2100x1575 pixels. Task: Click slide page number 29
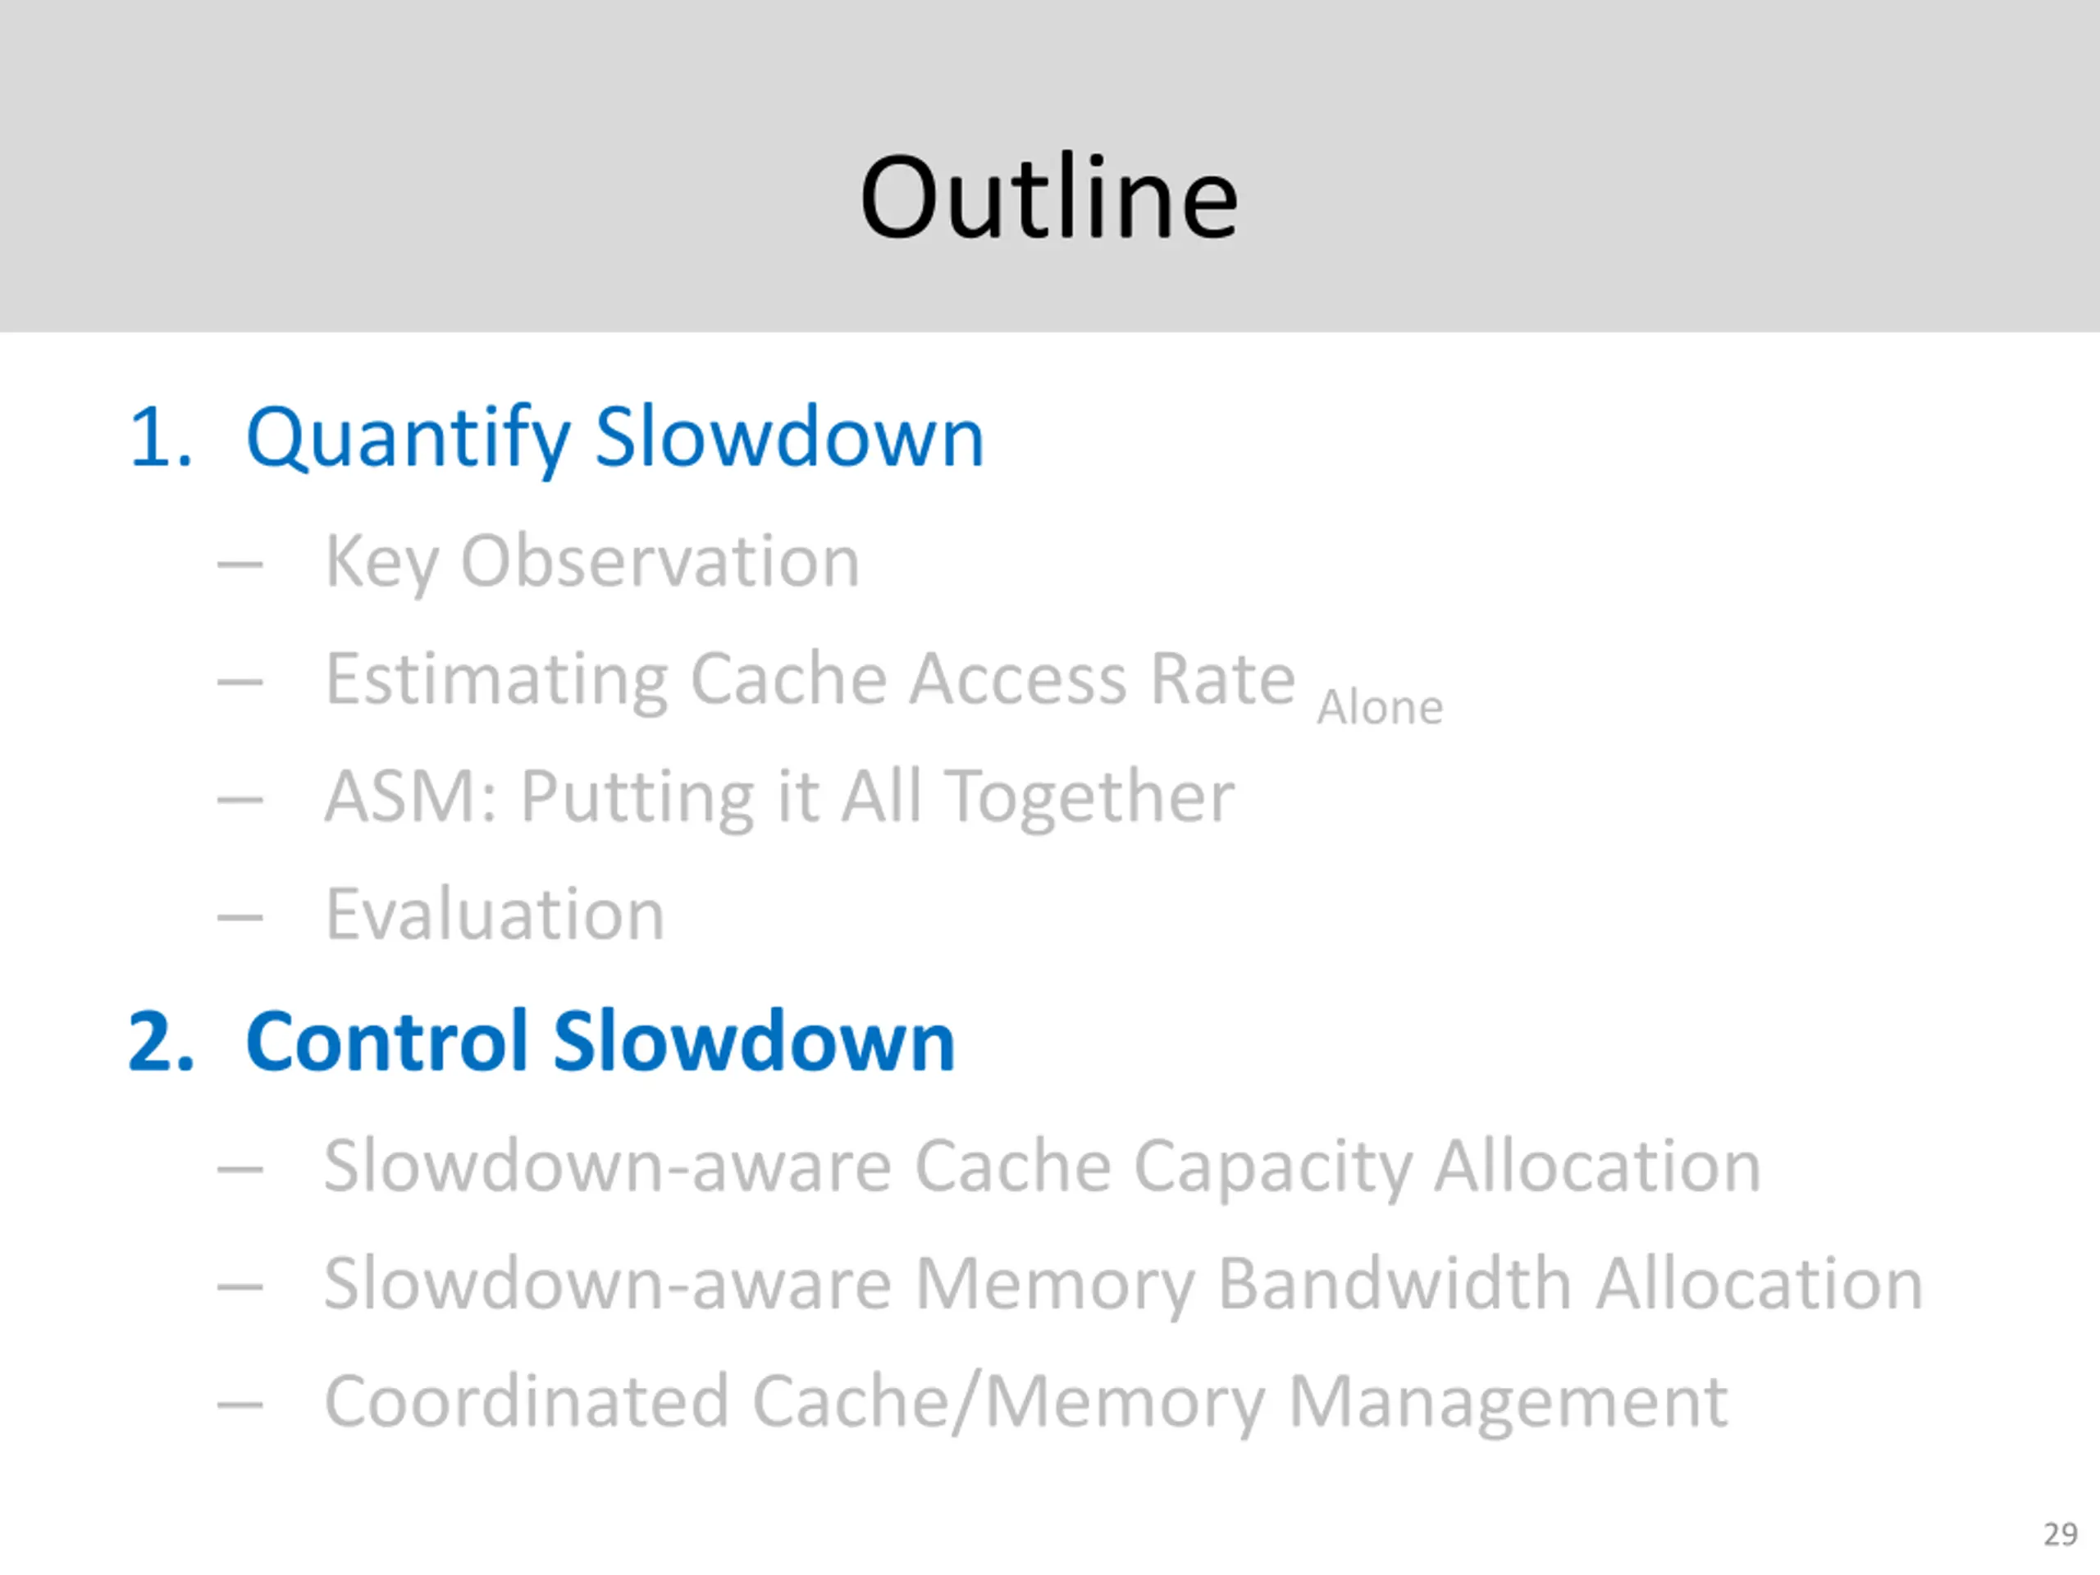tap(2060, 1534)
